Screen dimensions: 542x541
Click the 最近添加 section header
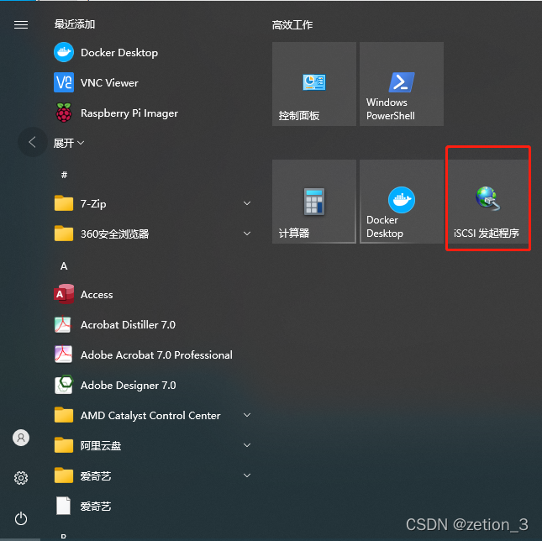75,24
